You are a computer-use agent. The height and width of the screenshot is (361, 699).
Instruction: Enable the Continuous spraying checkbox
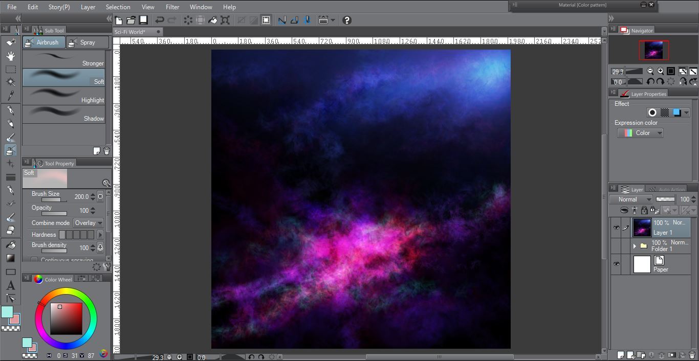coord(34,260)
